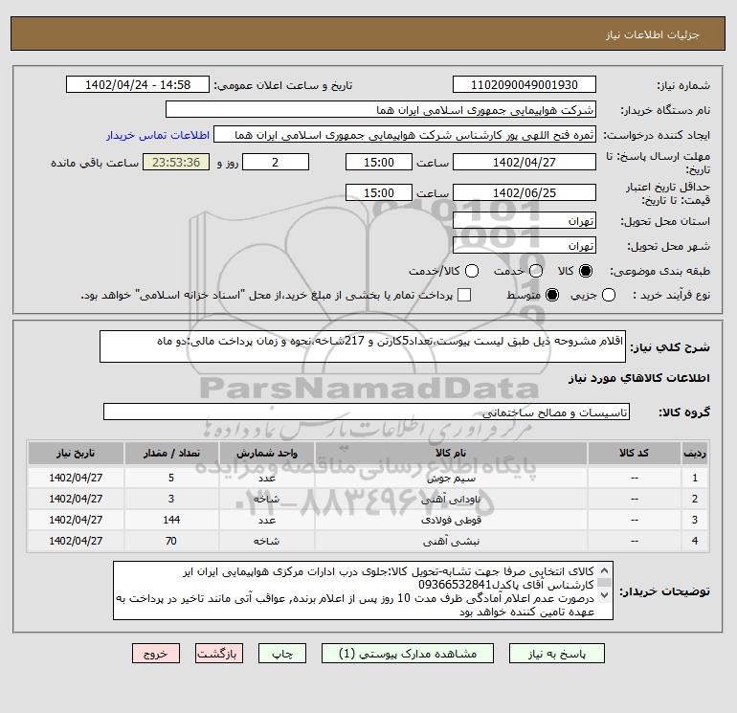Click the request creator name field
The image size is (737, 713).
405,135
